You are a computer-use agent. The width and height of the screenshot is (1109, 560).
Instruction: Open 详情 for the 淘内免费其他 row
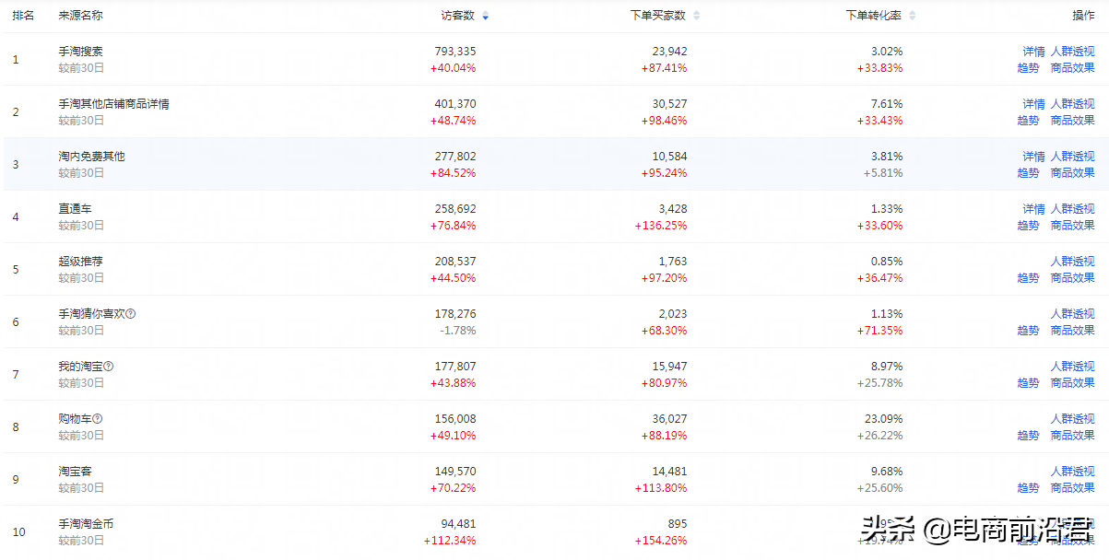pos(1033,157)
